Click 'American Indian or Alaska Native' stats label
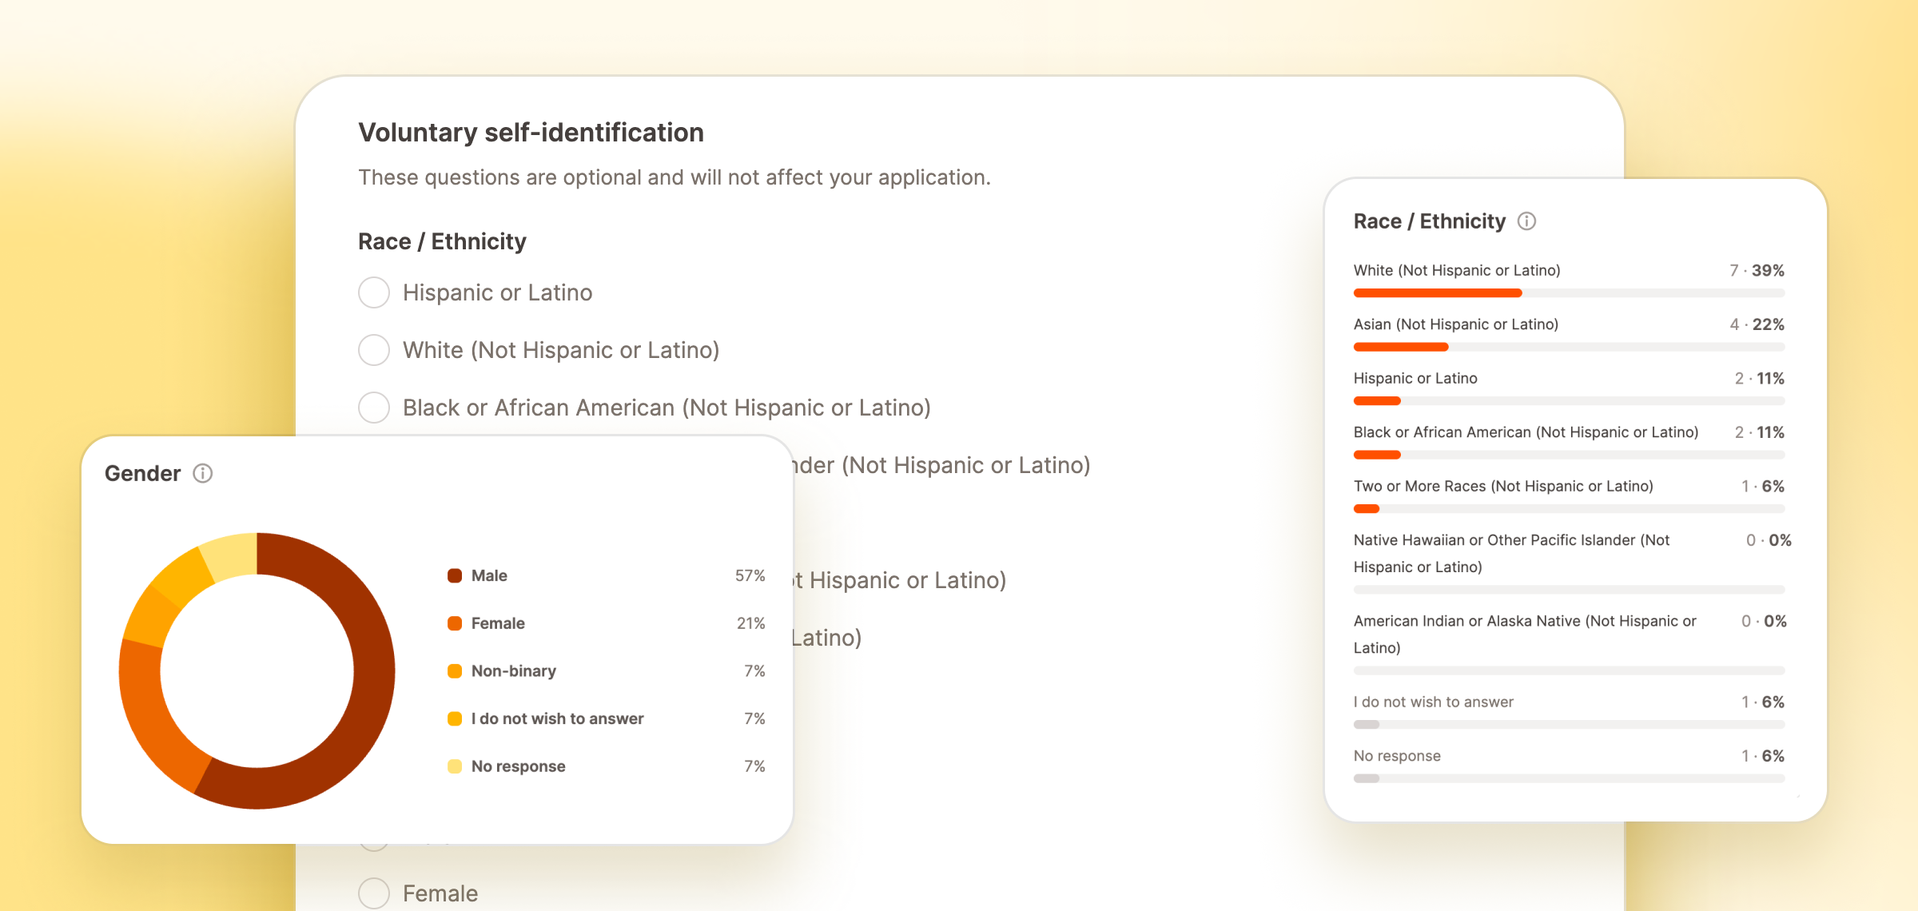The width and height of the screenshot is (1918, 911). pyautogui.click(x=1525, y=635)
